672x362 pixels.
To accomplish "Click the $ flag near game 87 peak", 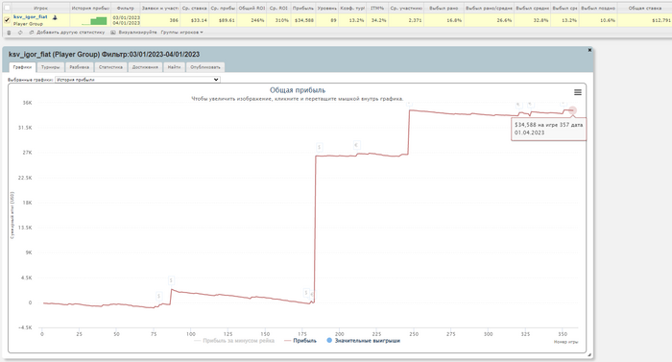I will [x=171, y=280].
